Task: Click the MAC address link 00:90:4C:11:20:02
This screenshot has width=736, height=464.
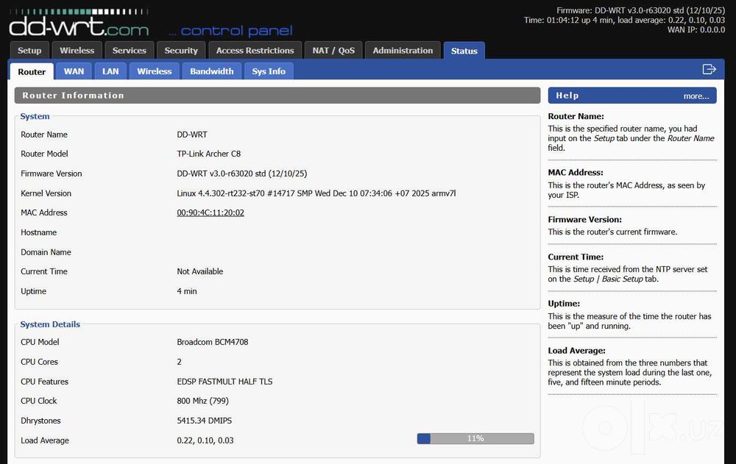Action: [x=210, y=213]
